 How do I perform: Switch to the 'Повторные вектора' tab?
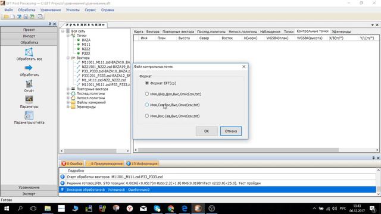point(178,32)
